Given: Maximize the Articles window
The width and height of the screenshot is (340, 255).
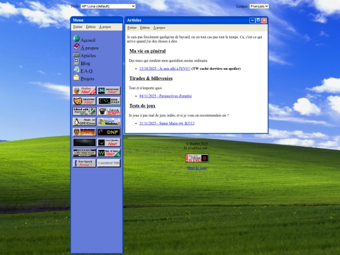Looking at the screenshot, I should (258, 20).
